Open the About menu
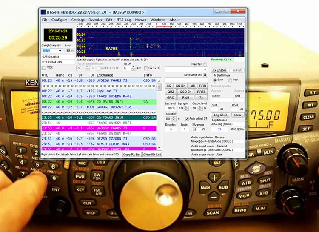Viewport: 319px width, 232px height. 174,20
